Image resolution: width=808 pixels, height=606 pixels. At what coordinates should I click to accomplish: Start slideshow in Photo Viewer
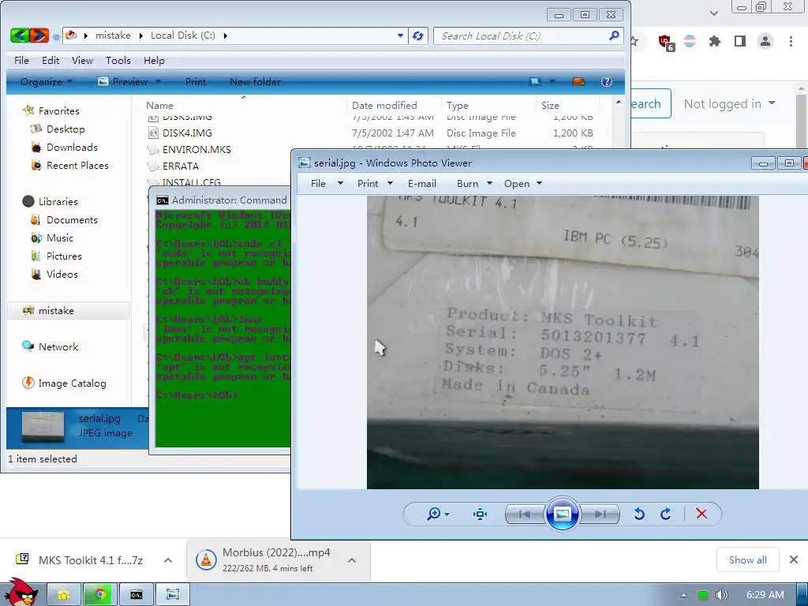(562, 514)
